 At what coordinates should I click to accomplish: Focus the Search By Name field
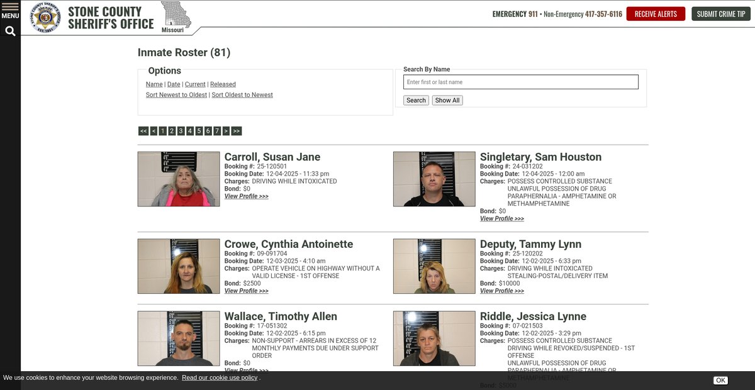click(521, 82)
